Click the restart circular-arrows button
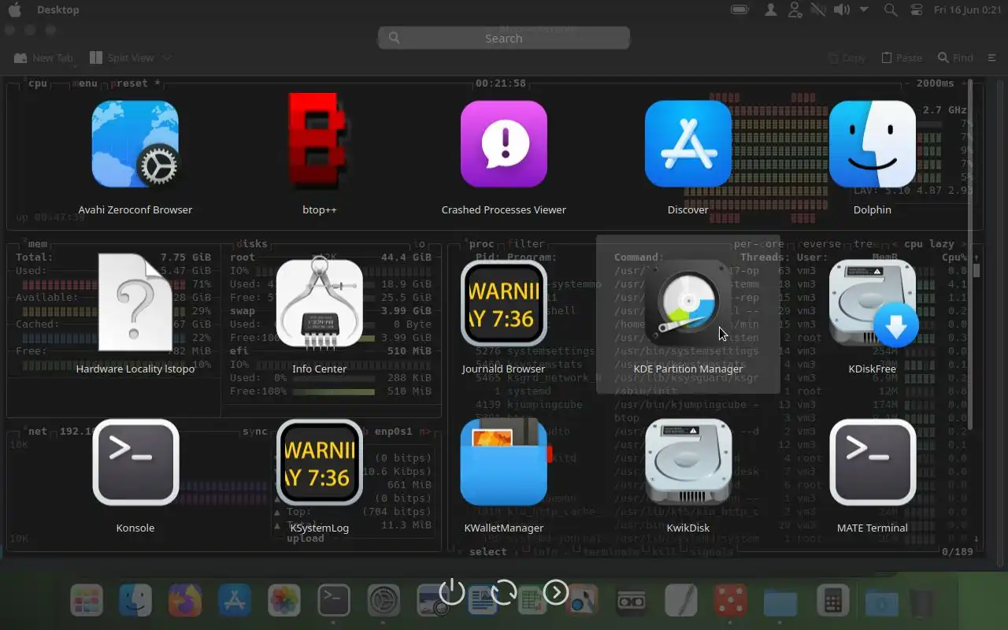This screenshot has width=1008, height=630. [x=504, y=592]
